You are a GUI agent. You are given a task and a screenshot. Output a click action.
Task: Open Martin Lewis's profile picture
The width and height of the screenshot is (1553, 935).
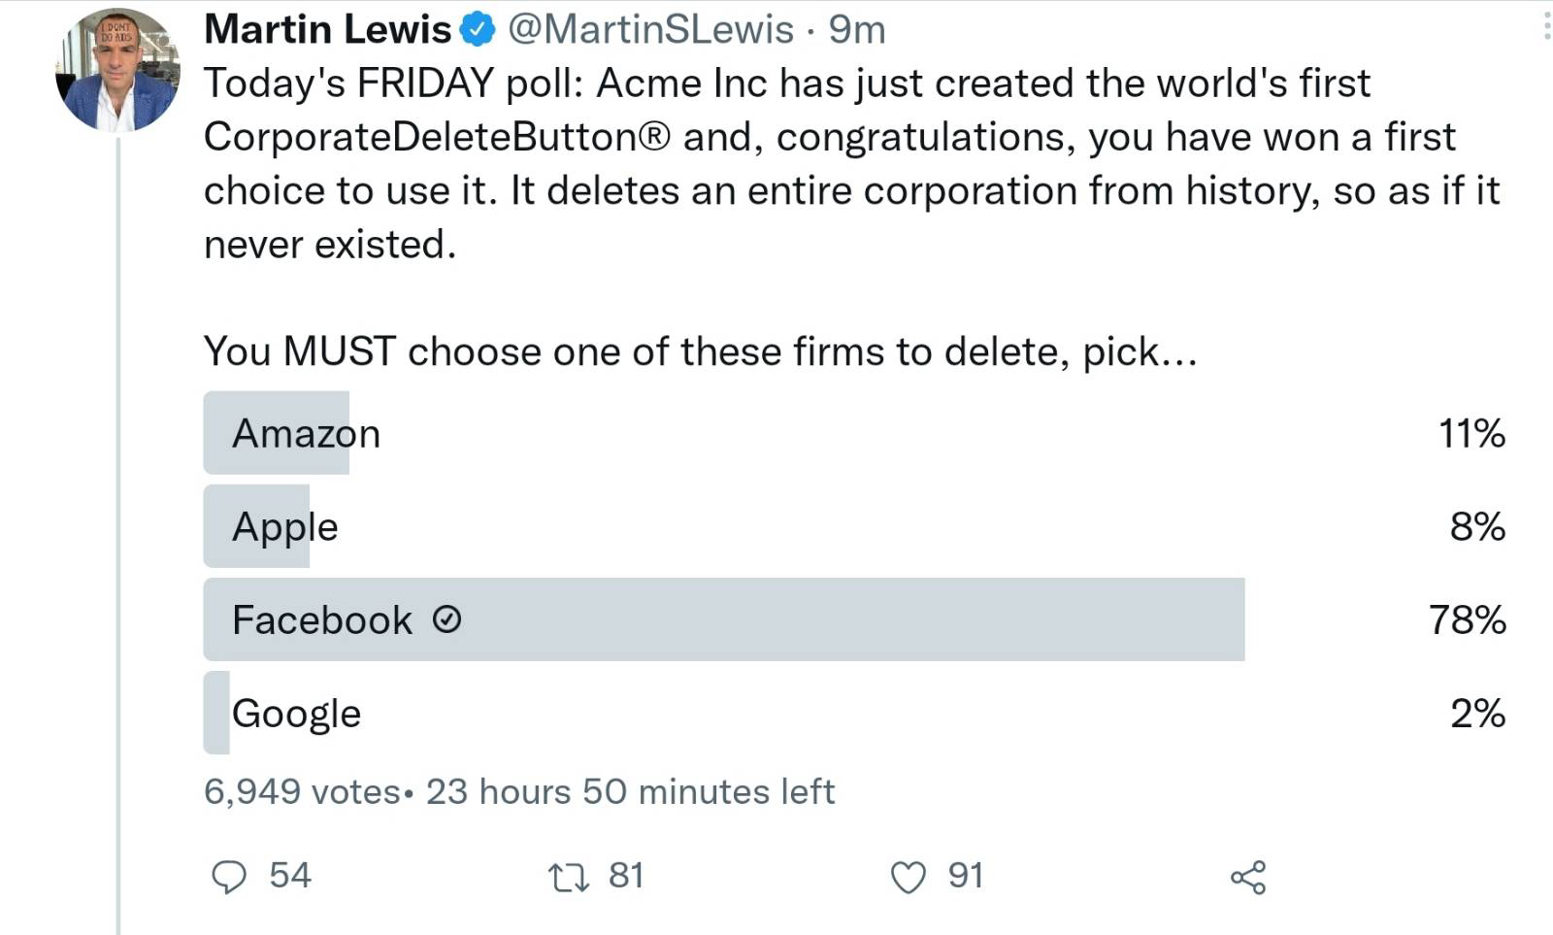pos(117,70)
